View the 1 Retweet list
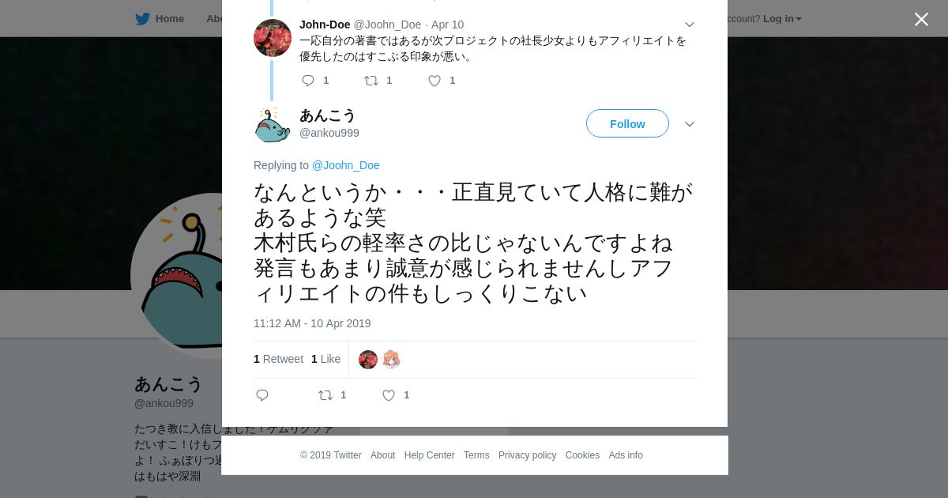 [278, 359]
